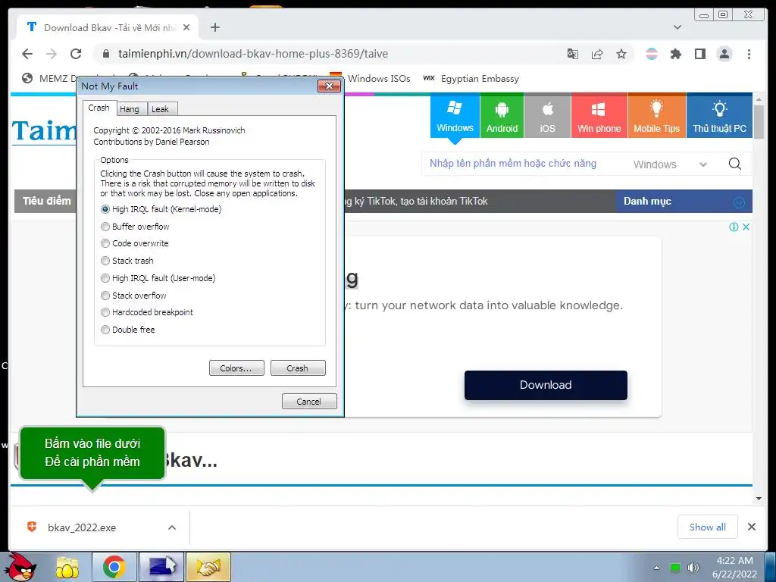
Task: Close the advertisement with X
Action: click(x=746, y=227)
